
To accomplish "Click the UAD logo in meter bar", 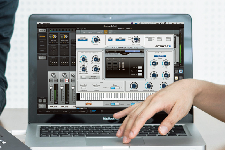I will coord(78,108).
